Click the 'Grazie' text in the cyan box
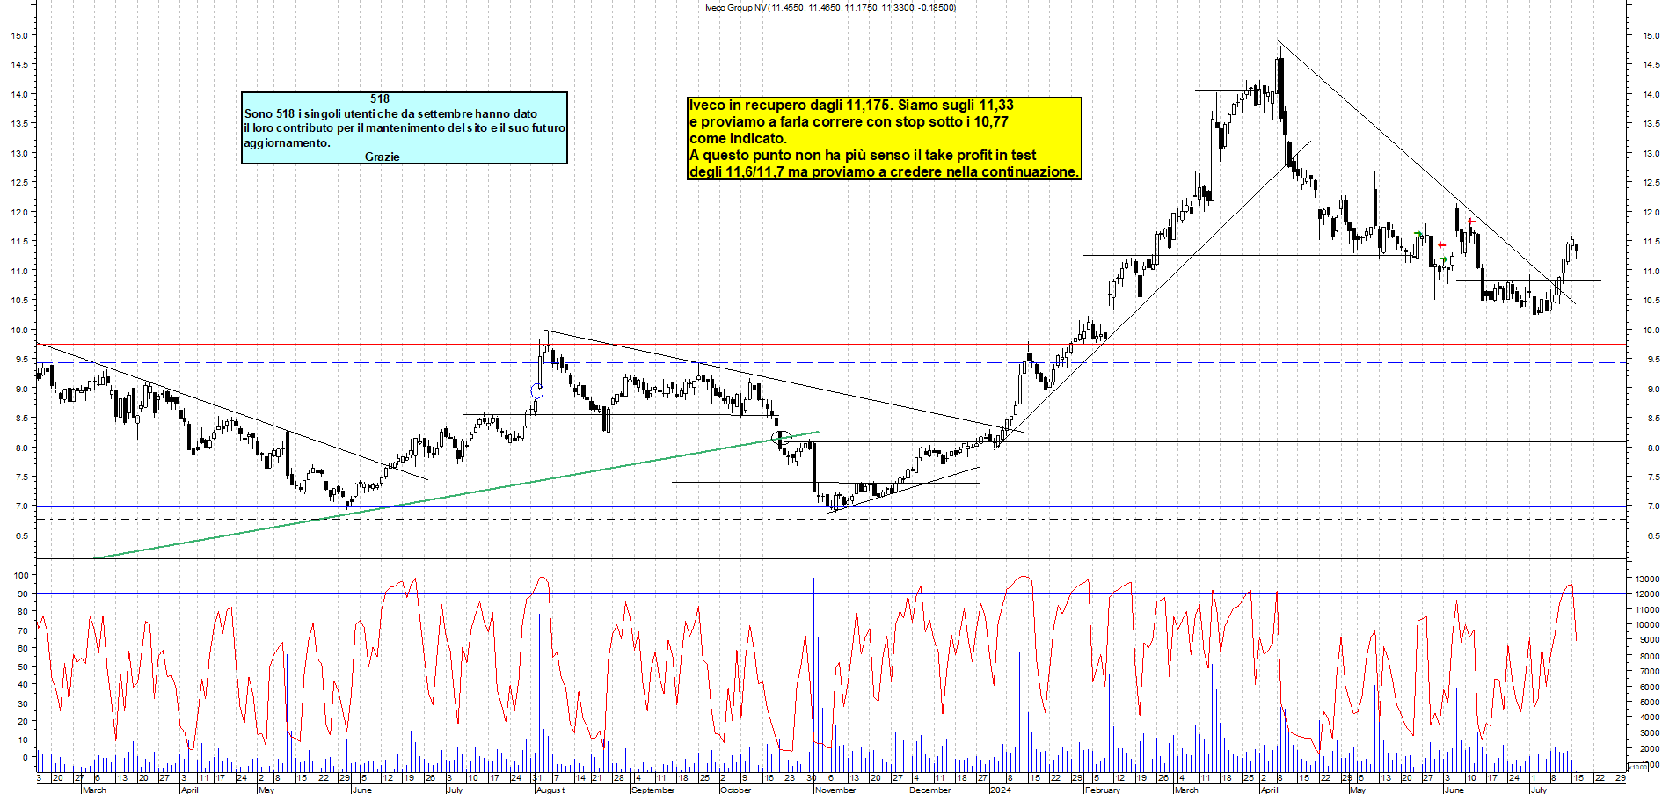 (x=383, y=157)
